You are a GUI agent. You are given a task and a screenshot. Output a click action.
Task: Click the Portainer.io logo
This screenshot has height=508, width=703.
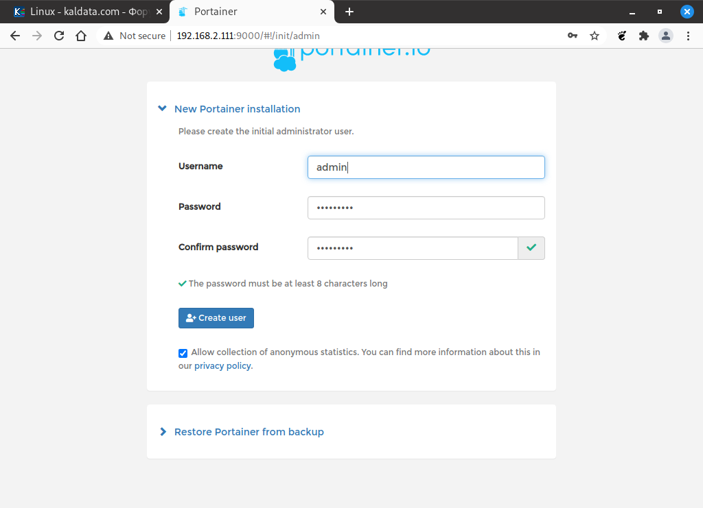tap(352, 59)
